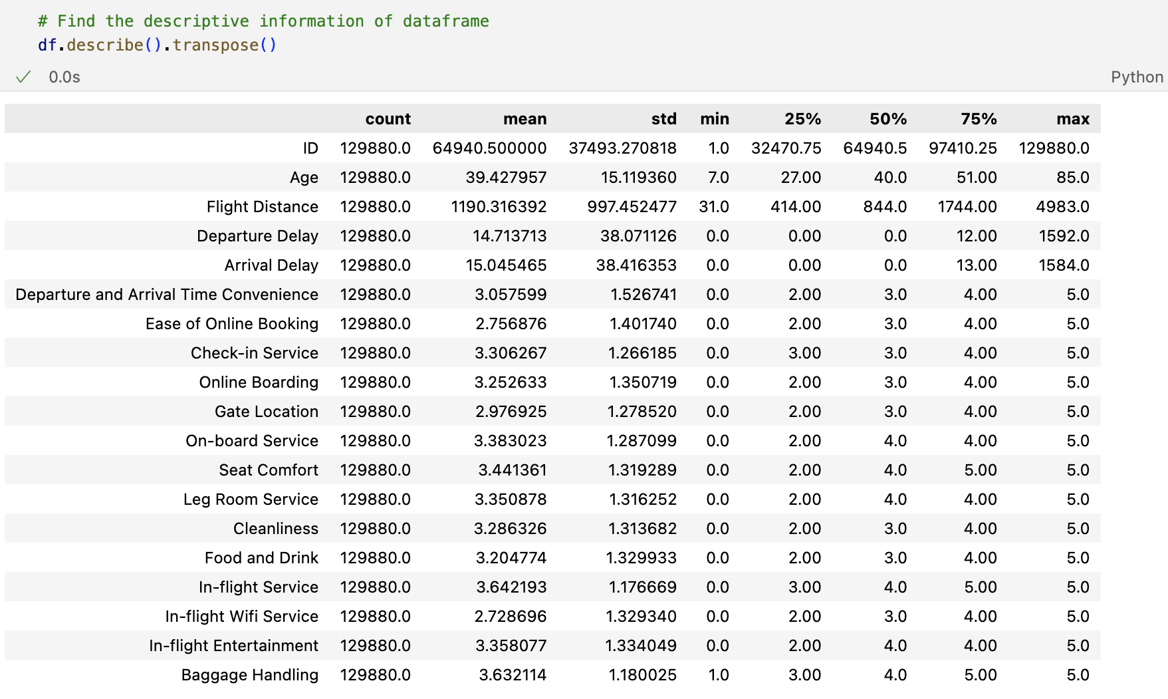Select the Online Boarding row label
This screenshot has height=699, width=1168.
tap(259, 382)
